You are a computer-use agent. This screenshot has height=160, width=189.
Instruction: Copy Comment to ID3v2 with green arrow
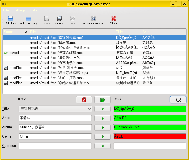[103, 146]
